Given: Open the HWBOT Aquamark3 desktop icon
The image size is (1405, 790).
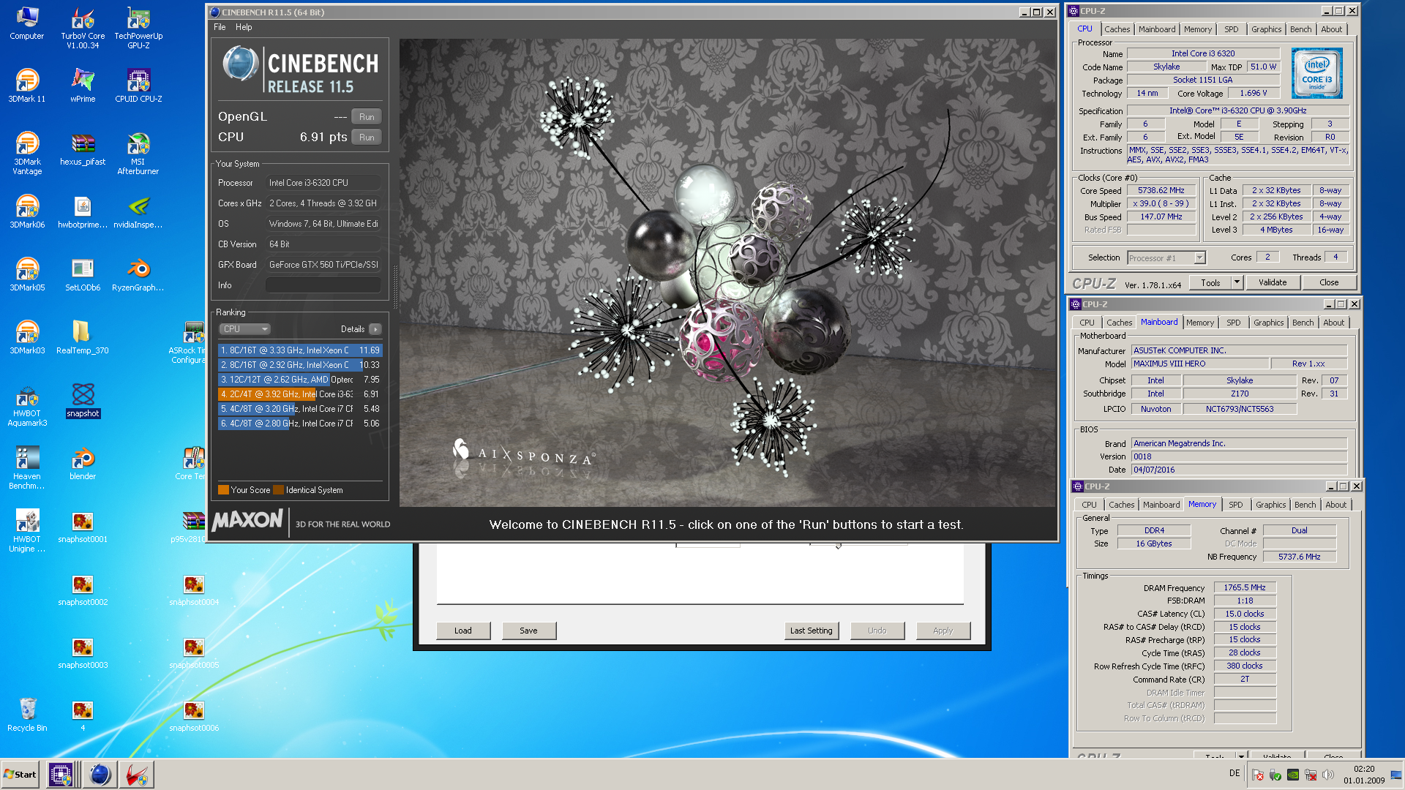Looking at the screenshot, I should coord(27,405).
